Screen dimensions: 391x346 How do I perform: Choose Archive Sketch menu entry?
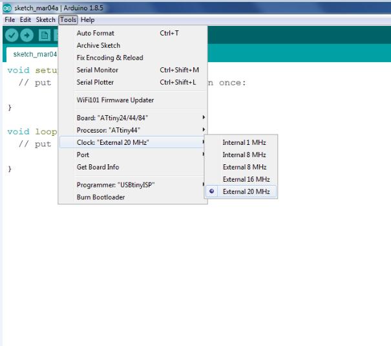click(133, 45)
